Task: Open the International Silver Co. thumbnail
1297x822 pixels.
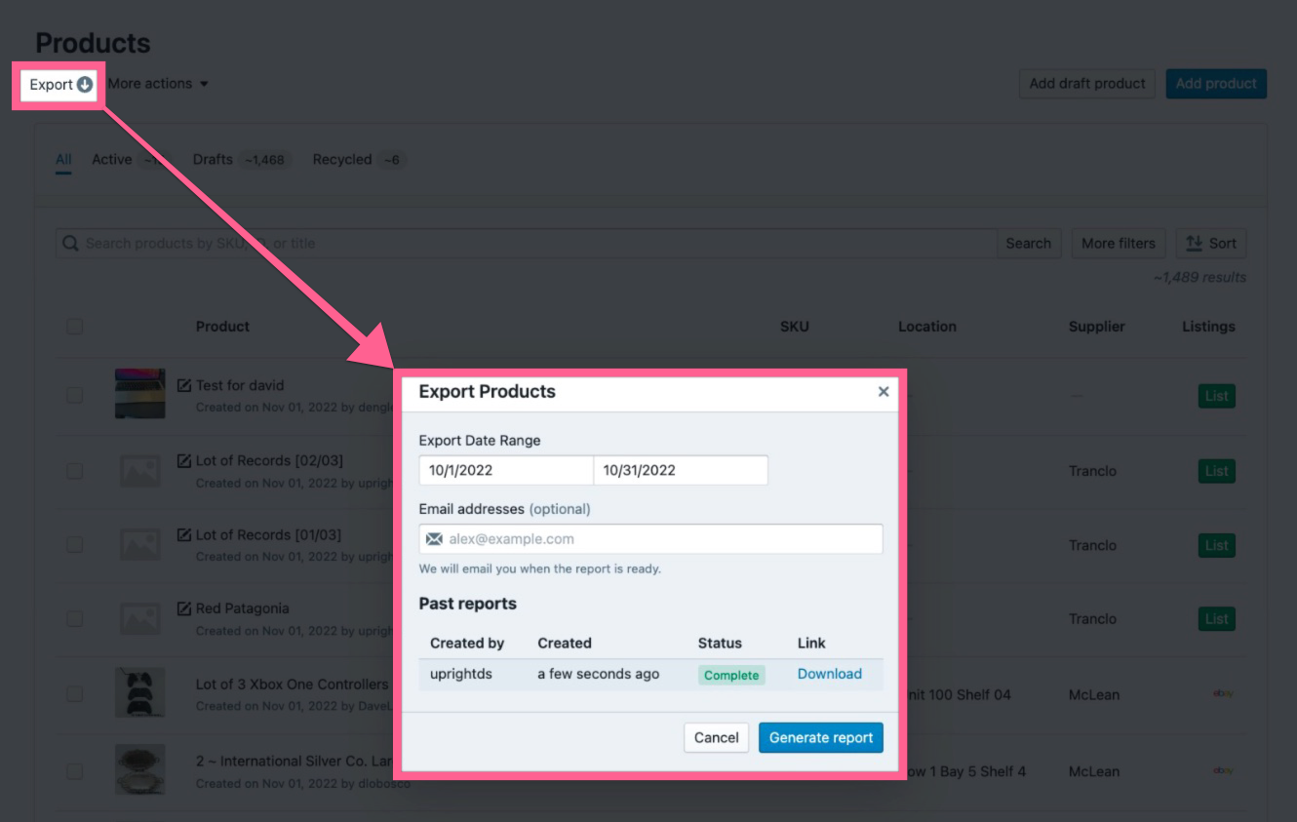Action: 139,769
